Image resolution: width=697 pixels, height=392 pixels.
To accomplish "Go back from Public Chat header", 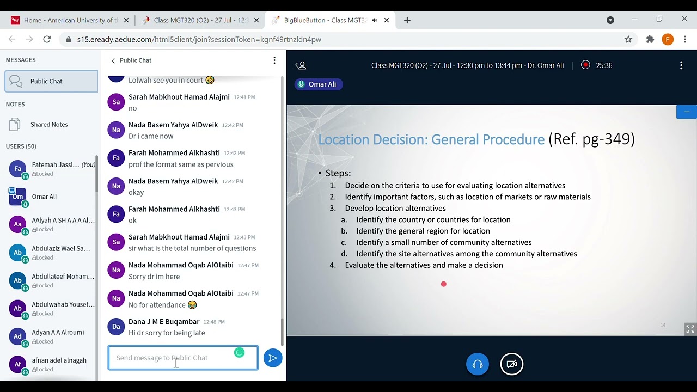I will [131, 60].
